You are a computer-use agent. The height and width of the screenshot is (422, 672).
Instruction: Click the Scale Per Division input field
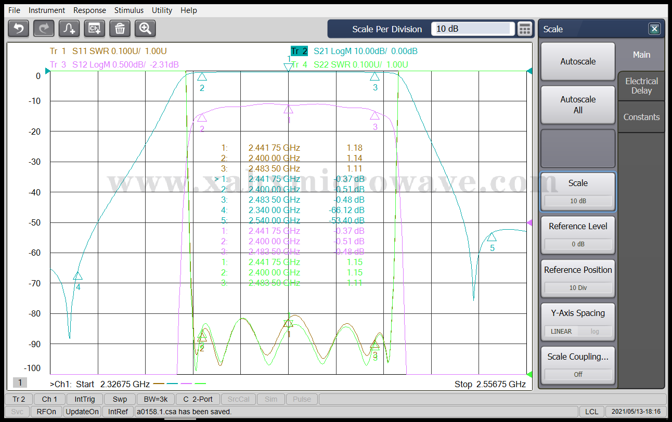coord(472,29)
